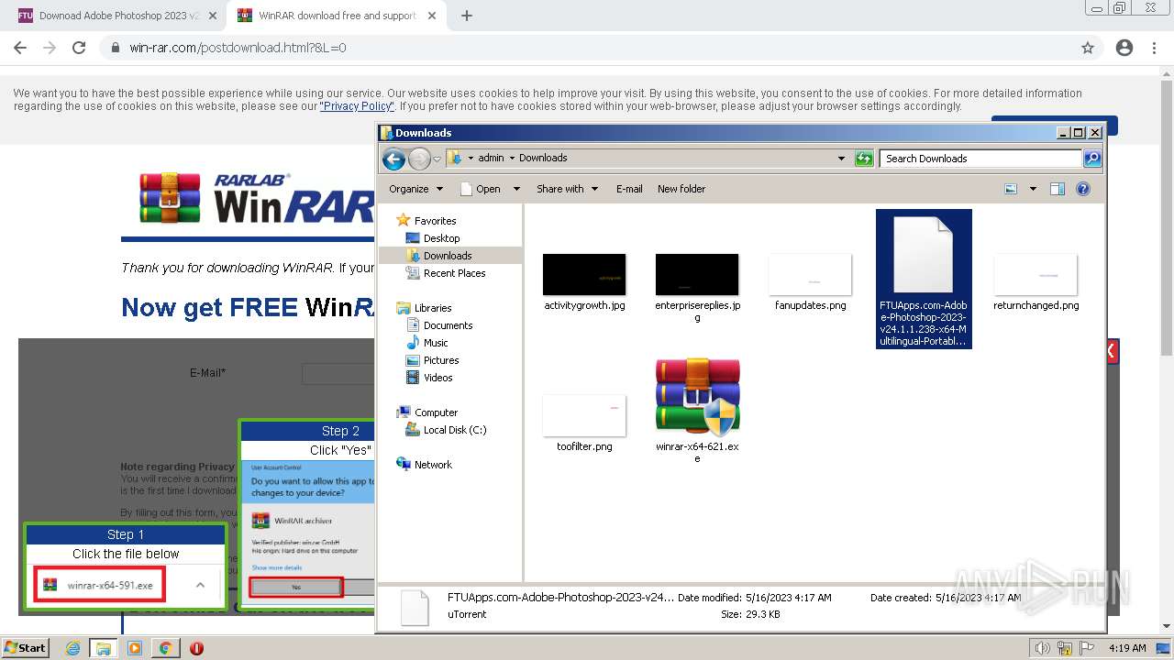
Task: Reload the win-rar.com page
Action: pyautogui.click(x=79, y=48)
